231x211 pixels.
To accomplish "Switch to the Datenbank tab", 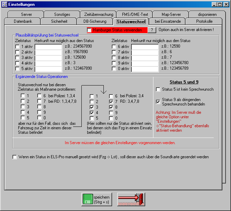I will (x=22, y=21).
